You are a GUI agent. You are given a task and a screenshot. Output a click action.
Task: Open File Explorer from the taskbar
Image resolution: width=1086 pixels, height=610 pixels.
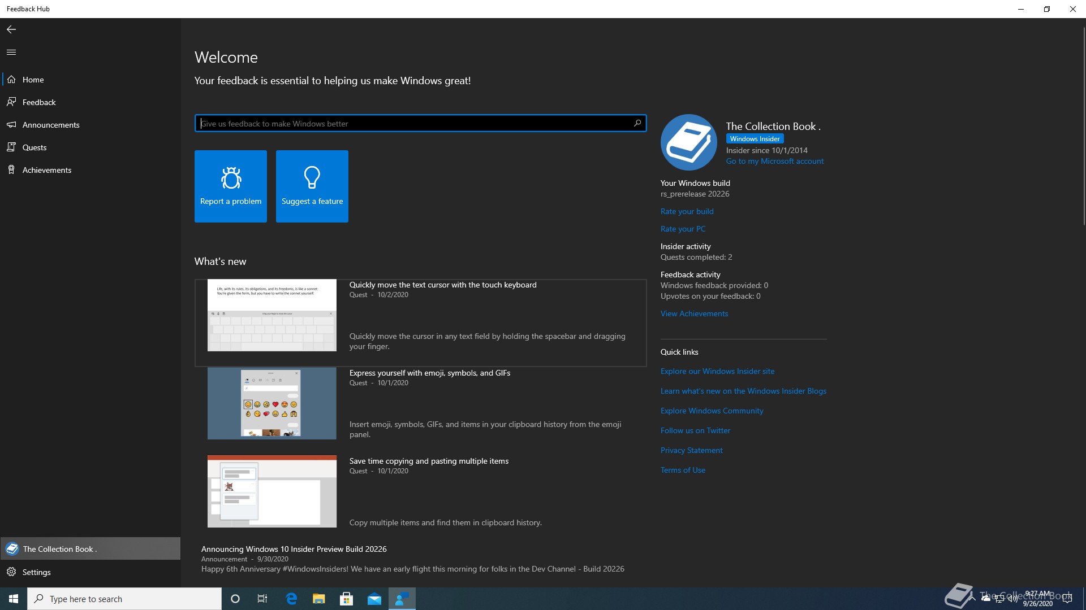pyautogui.click(x=319, y=599)
